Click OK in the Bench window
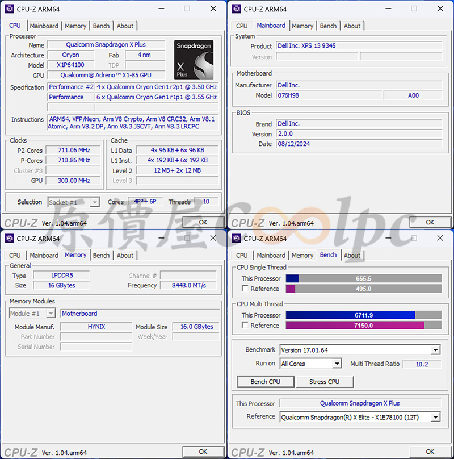The image size is (454, 459). pyautogui.click(x=430, y=452)
